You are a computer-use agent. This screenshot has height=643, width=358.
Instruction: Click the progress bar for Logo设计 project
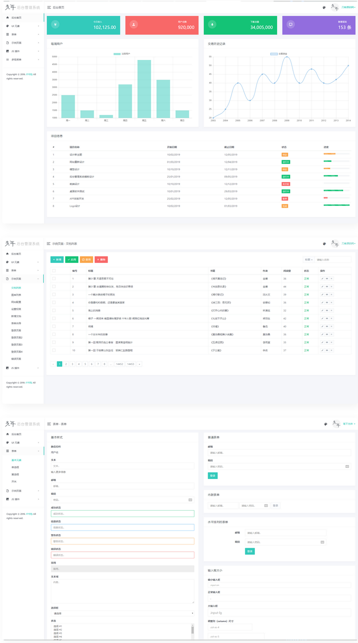pyautogui.click(x=337, y=205)
